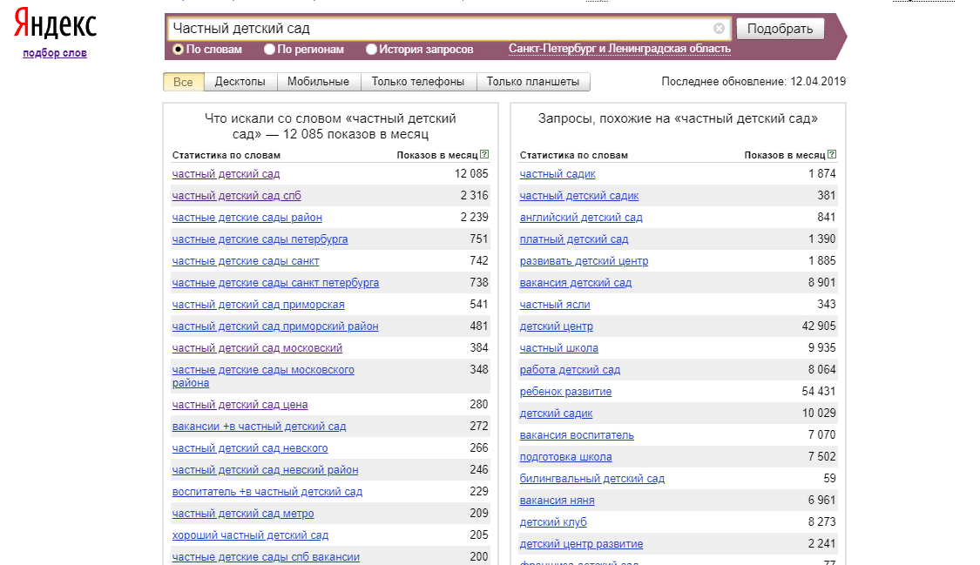Click the value '12 085' in the first row

coord(471,173)
